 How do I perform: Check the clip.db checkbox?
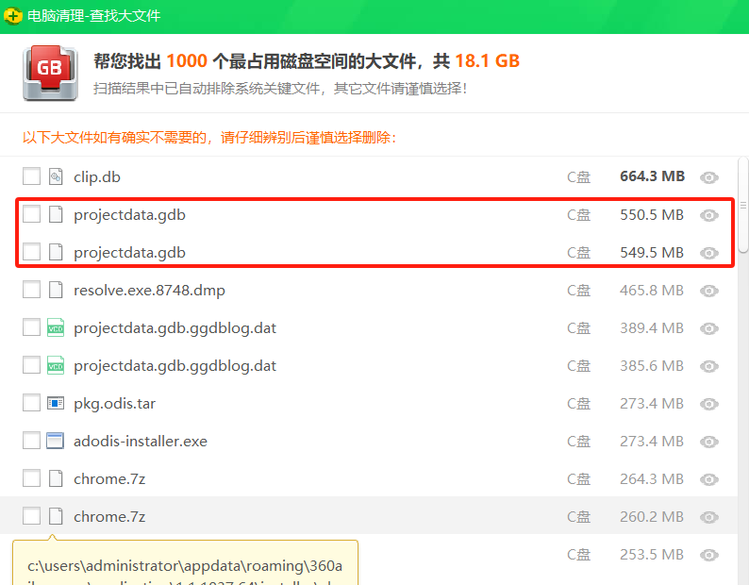click(x=31, y=175)
